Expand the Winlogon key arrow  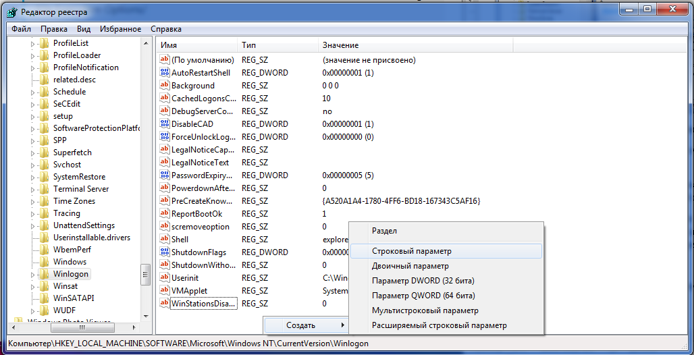point(32,275)
